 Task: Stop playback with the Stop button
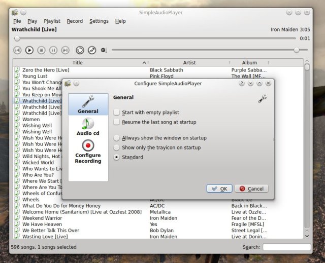point(41,50)
